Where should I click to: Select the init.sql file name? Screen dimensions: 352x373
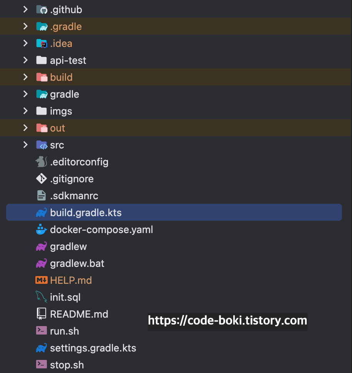tap(65, 298)
